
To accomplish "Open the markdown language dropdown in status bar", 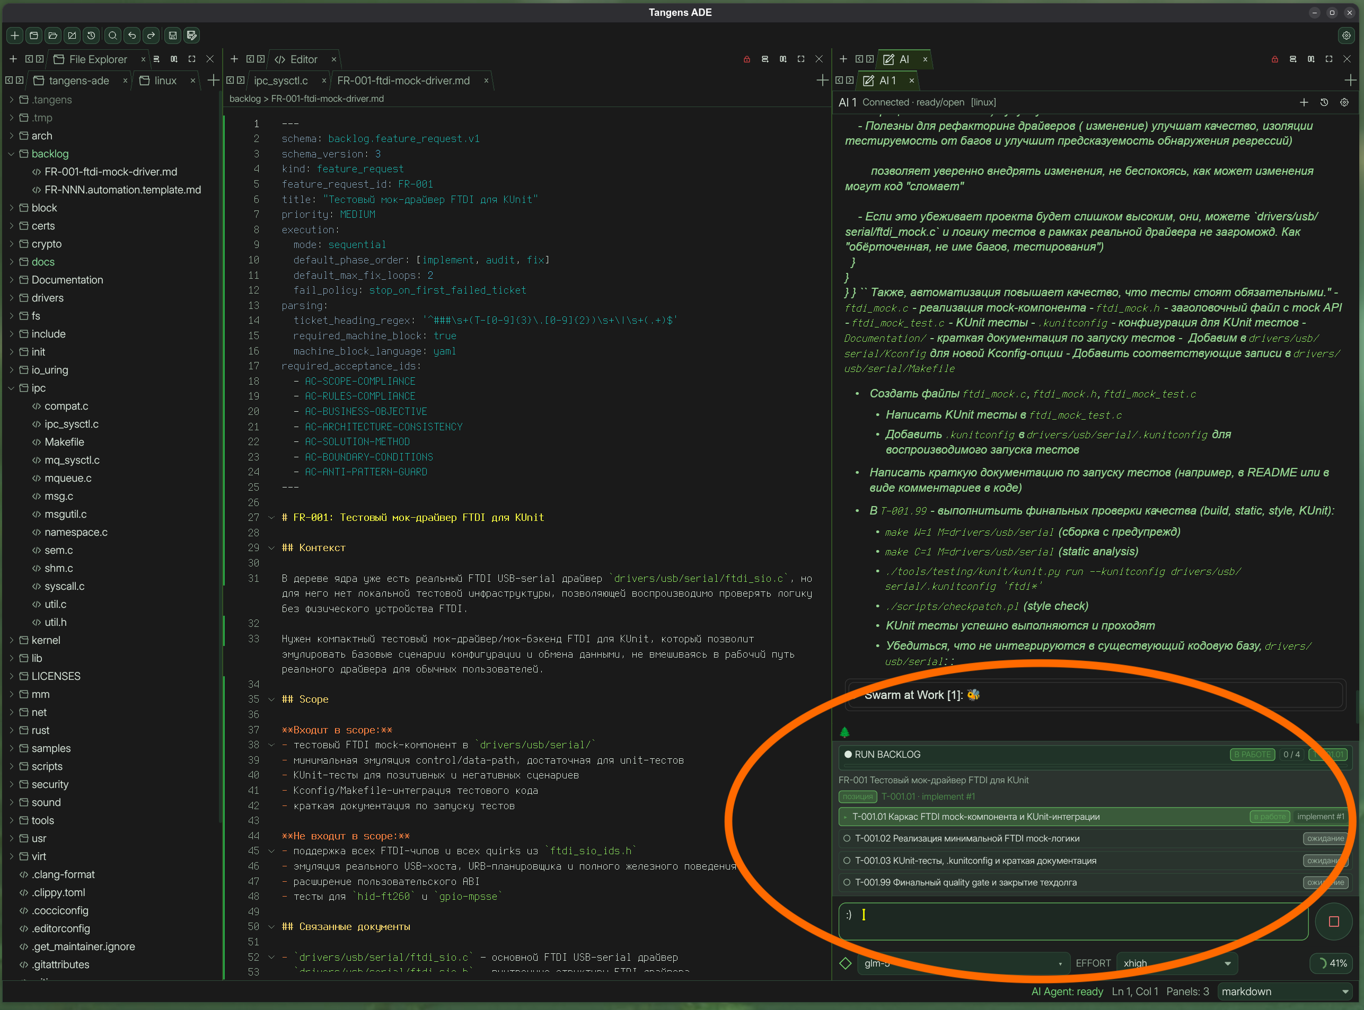I will pyautogui.click(x=1285, y=991).
